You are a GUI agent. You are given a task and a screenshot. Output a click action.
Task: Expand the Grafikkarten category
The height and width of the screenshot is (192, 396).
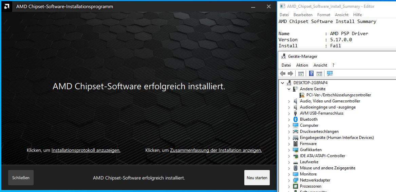pyautogui.click(x=289, y=150)
